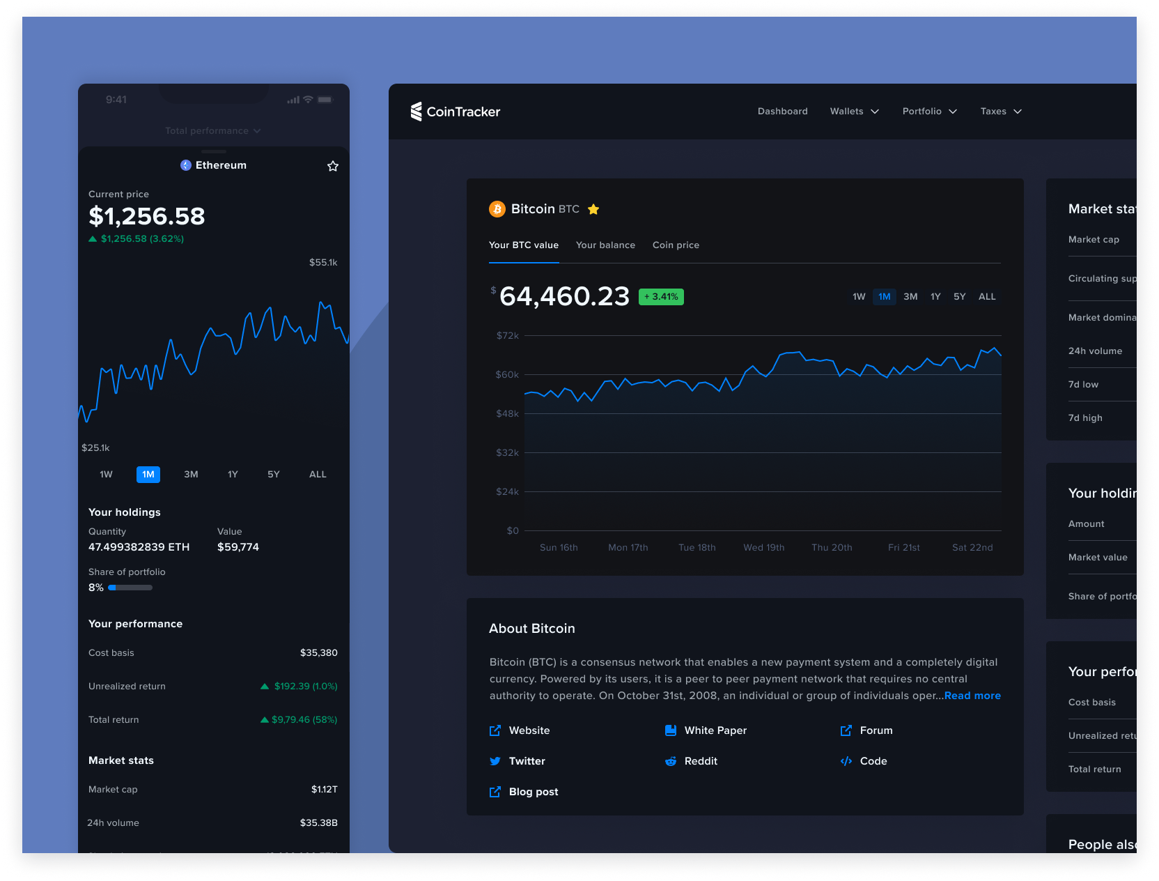Toggle the Bitcoin favorite star
Viewport: 1159px width, 881px height.
click(593, 209)
